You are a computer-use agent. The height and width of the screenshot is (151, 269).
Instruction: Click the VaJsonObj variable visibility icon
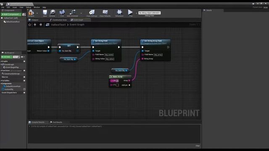(x=24, y=89)
